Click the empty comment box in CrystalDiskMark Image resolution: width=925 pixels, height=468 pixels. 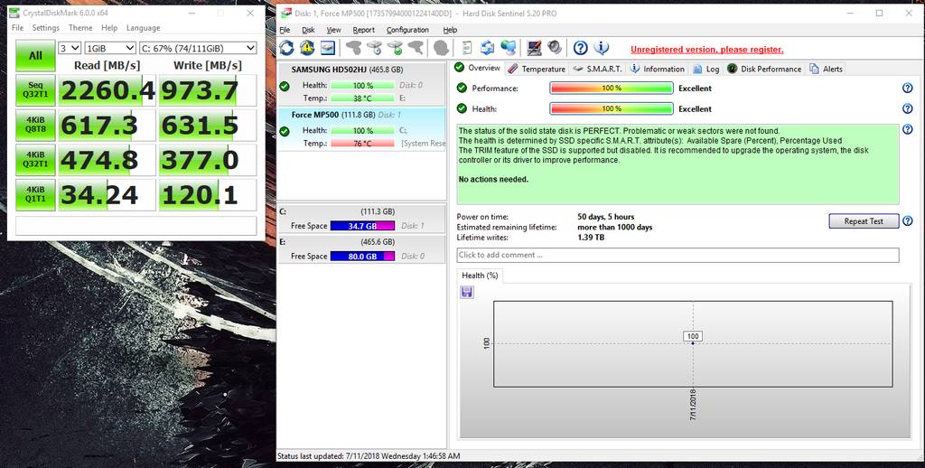tap(136, 226)
